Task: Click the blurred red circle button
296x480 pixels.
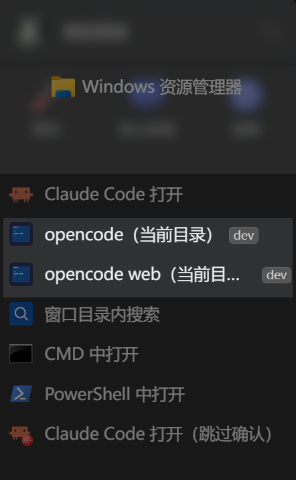Action: pos(40,103)
